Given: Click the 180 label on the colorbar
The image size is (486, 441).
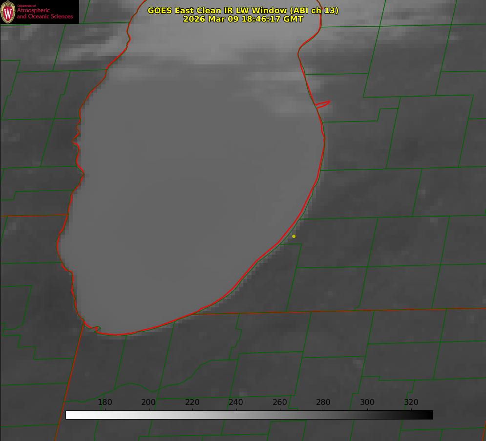Looking at the screenshot, I should 105,402.
